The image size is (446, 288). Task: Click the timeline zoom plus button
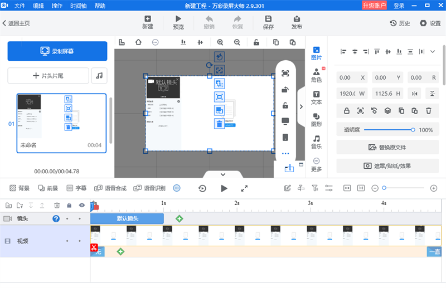(x=434, y=188)
